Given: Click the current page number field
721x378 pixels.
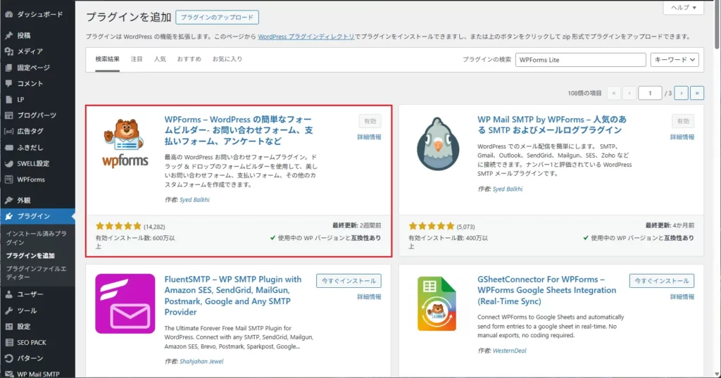Looking at the screenshot, I should click(x=650, y=94).
